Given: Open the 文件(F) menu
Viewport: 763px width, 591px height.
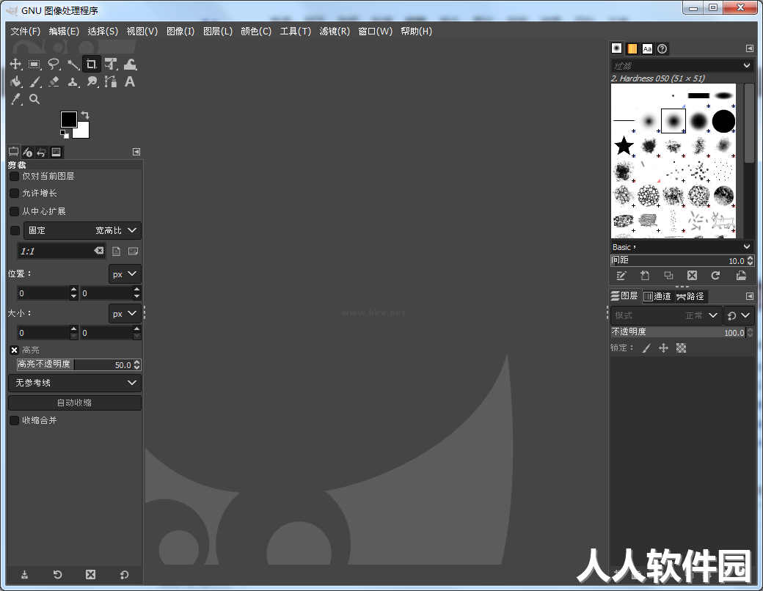Looking at the screenshot, I should (x=25, y=31).
